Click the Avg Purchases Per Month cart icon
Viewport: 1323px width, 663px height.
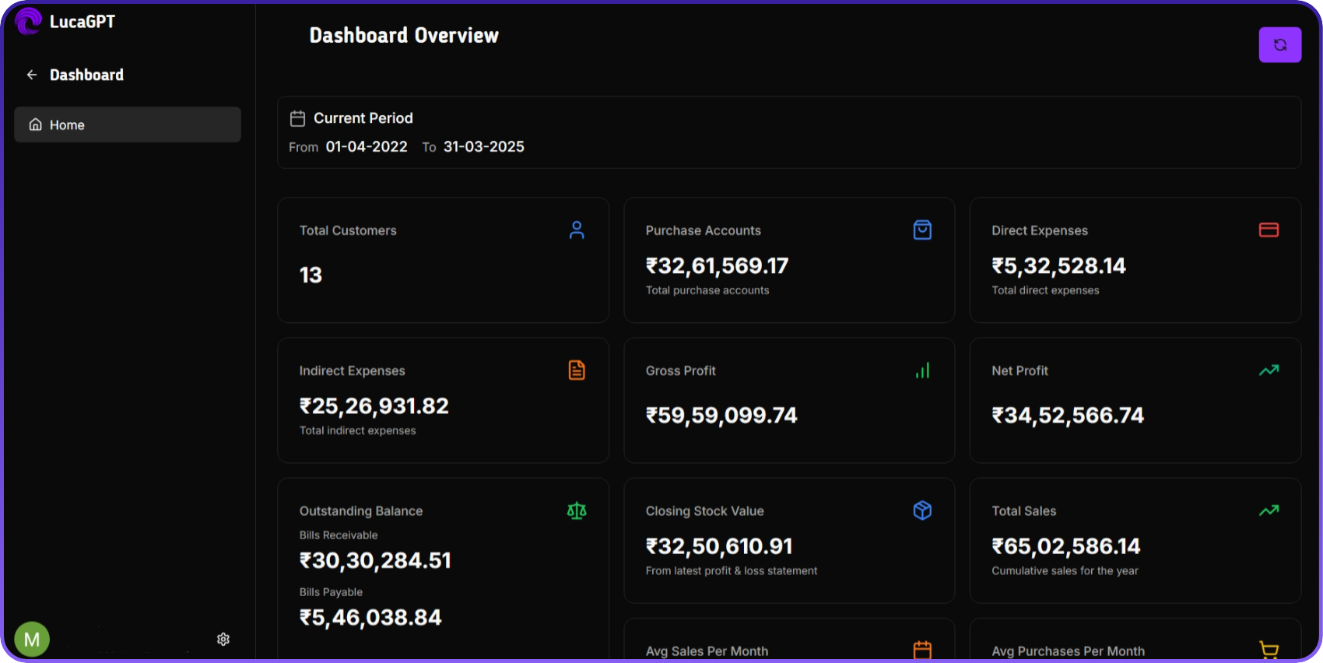pyautogui.click(x=1269, y=650)
